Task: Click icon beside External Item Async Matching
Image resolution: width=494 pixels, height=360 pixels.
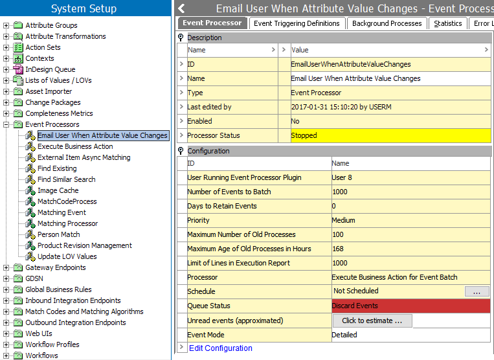Action: coord(30,157)
